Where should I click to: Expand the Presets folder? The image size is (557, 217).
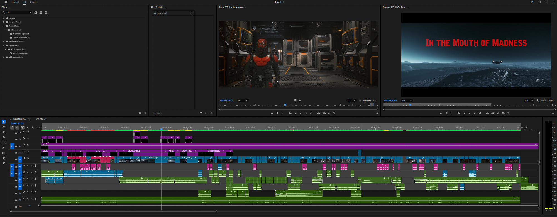pyautogui.click(x=3, y=18)
